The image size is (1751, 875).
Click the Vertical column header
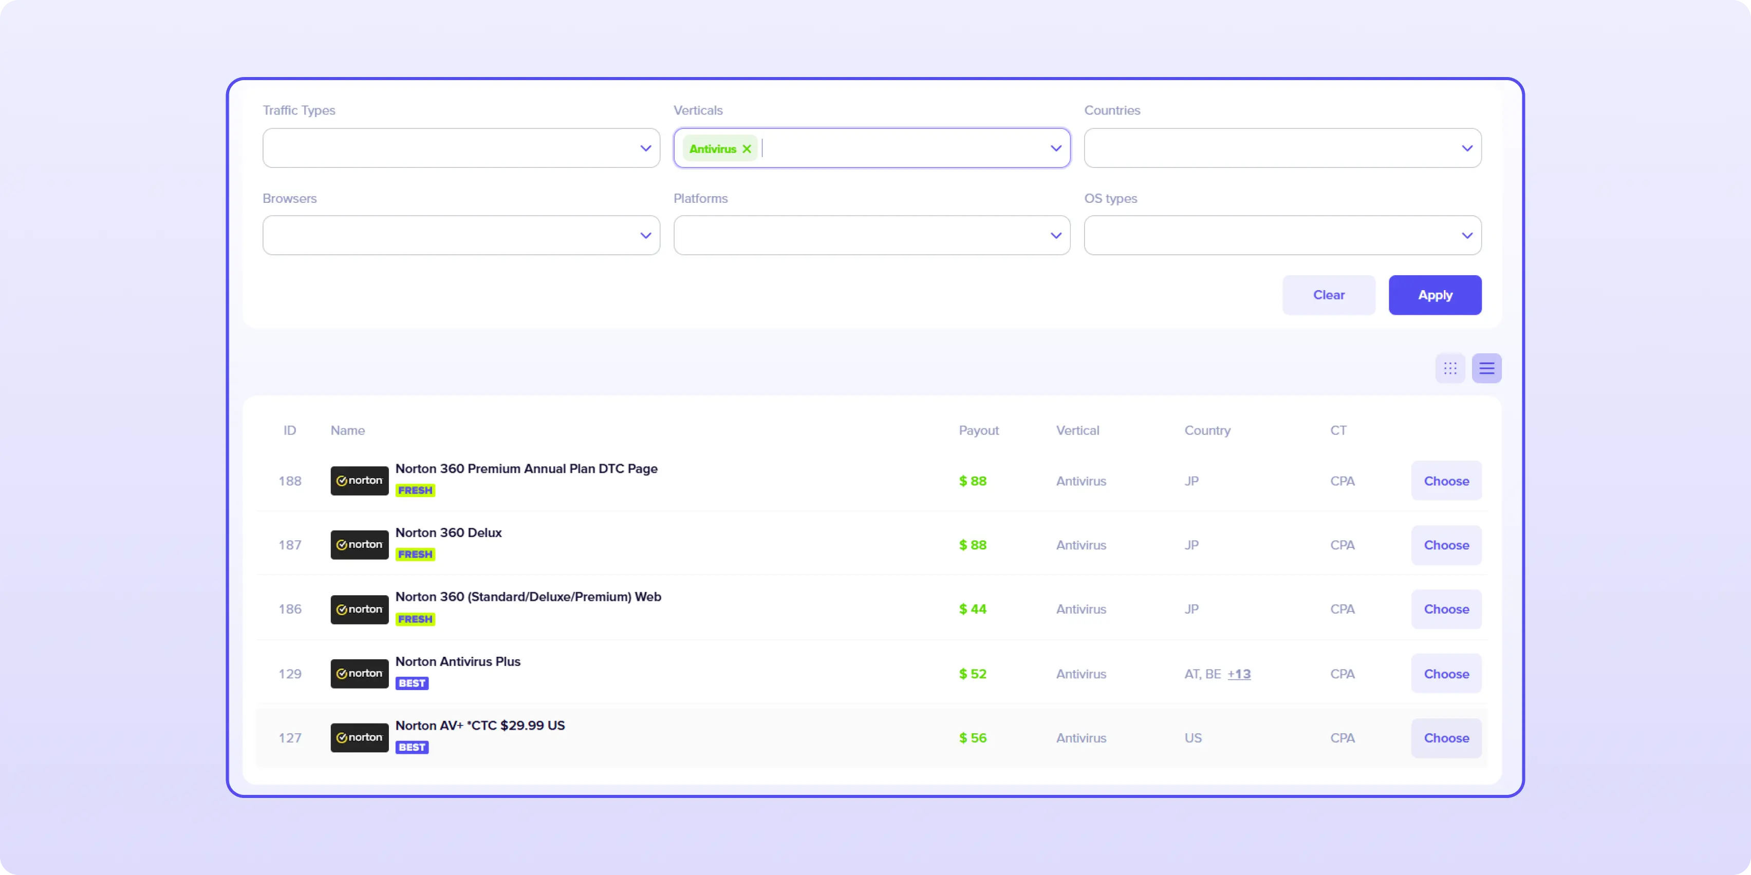pos(1077,430)
